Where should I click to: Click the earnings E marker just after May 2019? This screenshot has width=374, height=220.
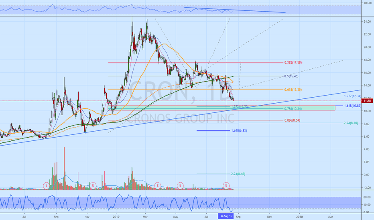click(x=180, y=186)
